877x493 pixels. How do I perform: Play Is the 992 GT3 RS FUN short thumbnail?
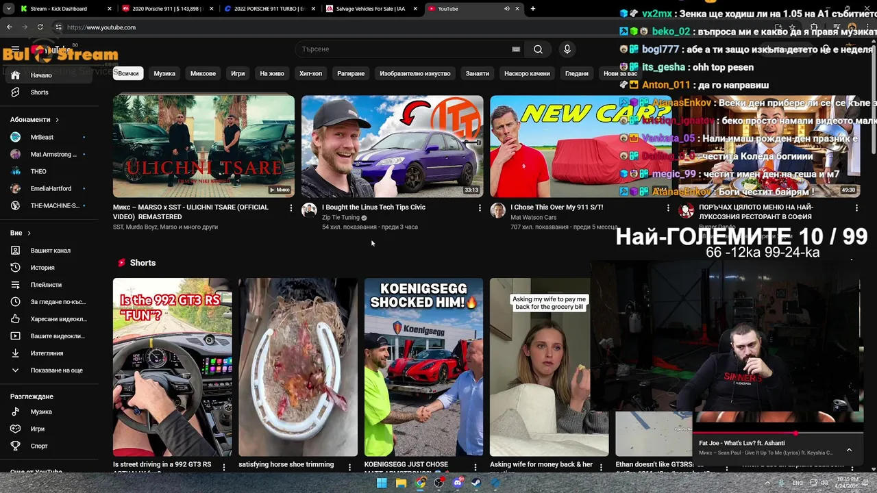pos(173,367)
